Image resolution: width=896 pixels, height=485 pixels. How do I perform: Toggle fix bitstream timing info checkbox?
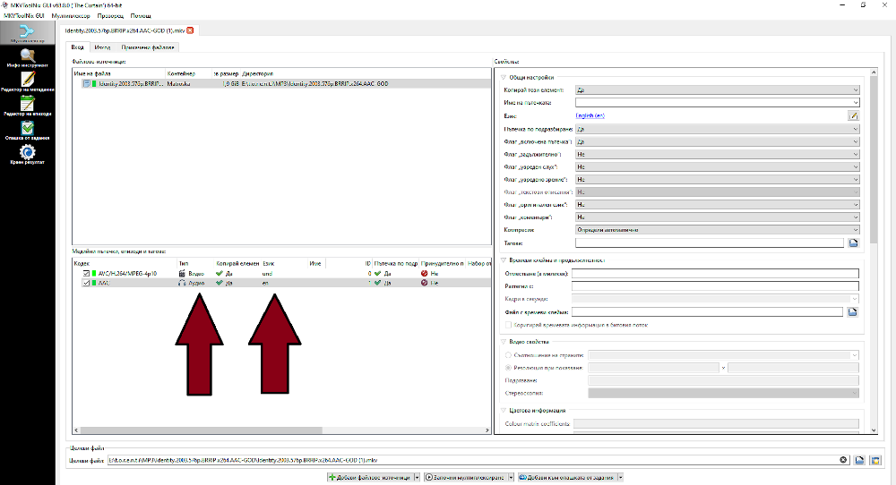click(508, 325)
